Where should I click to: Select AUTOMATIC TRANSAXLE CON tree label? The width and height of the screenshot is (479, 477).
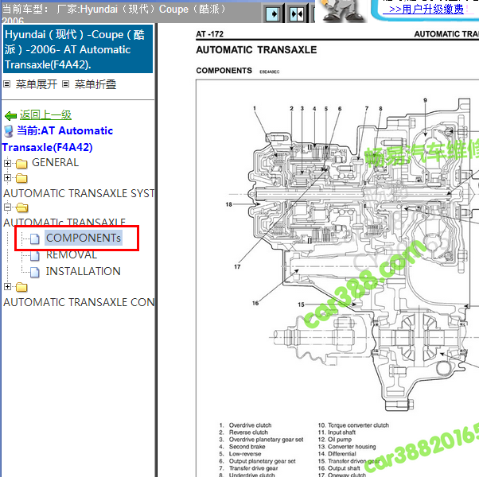(79, 302)
